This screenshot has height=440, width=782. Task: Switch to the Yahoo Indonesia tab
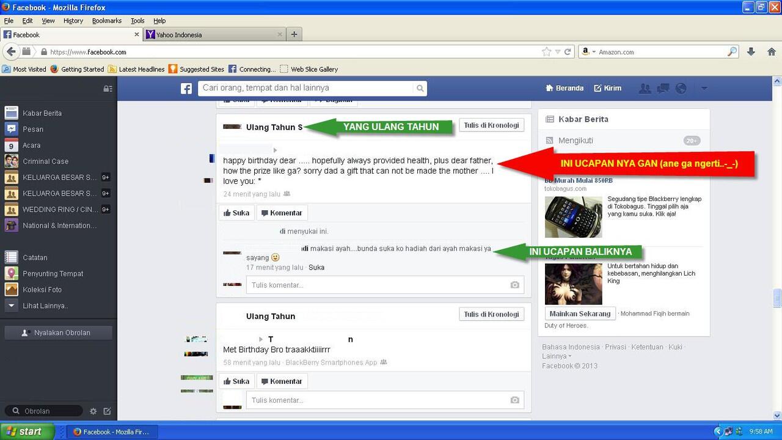pyautogui.click(x=215, y=35)
